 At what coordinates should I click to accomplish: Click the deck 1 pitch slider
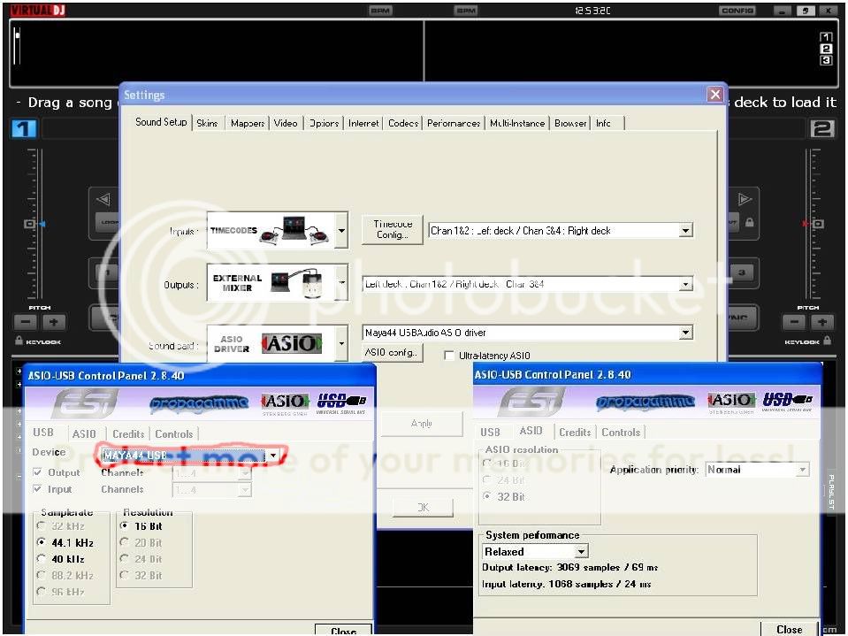(31, 224)
